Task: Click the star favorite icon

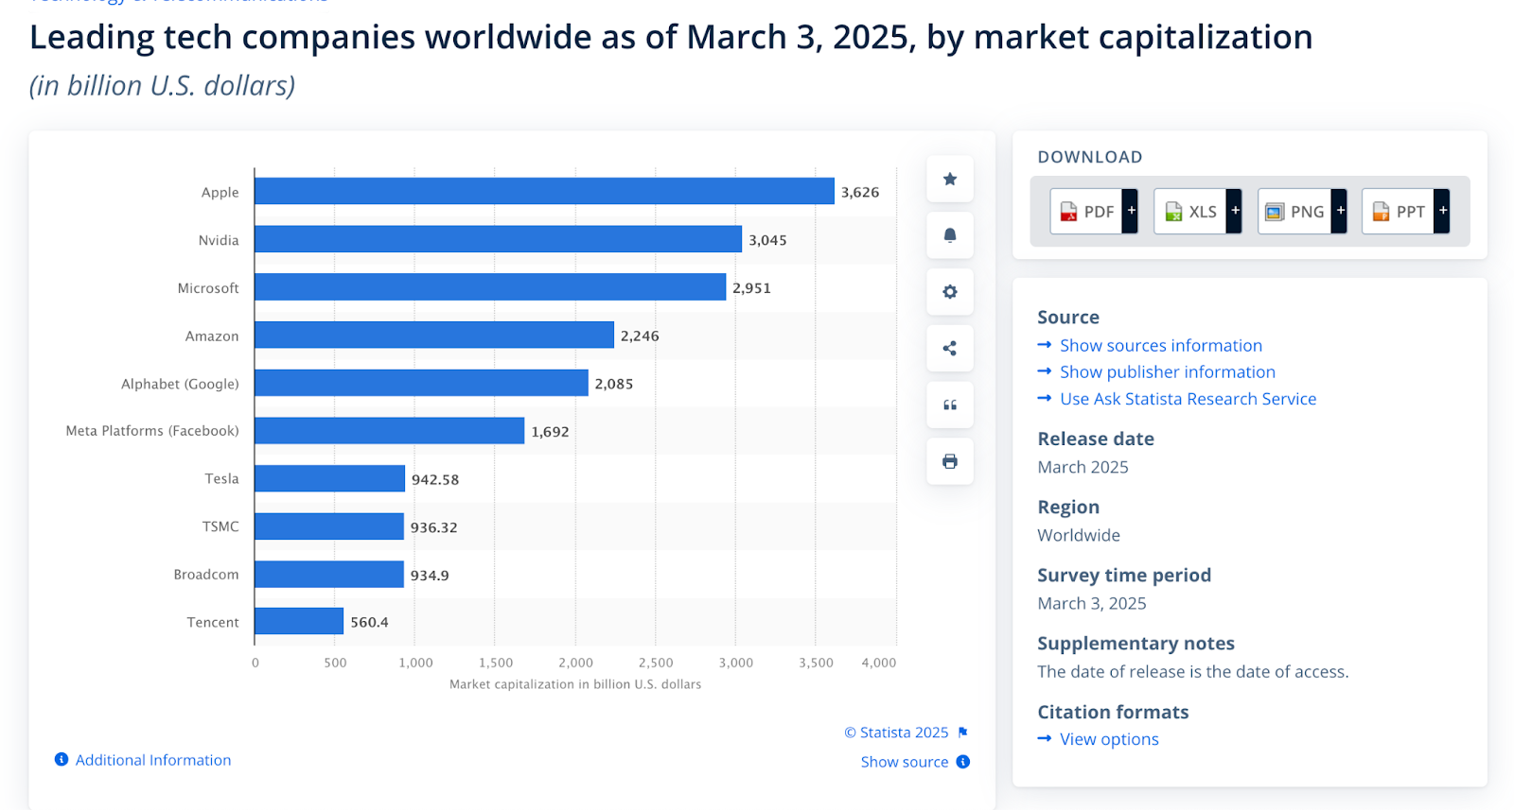Action: 950,180
